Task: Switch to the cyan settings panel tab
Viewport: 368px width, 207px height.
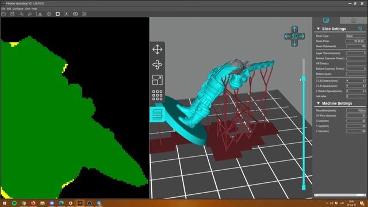Action: click(x=326, y=21)
